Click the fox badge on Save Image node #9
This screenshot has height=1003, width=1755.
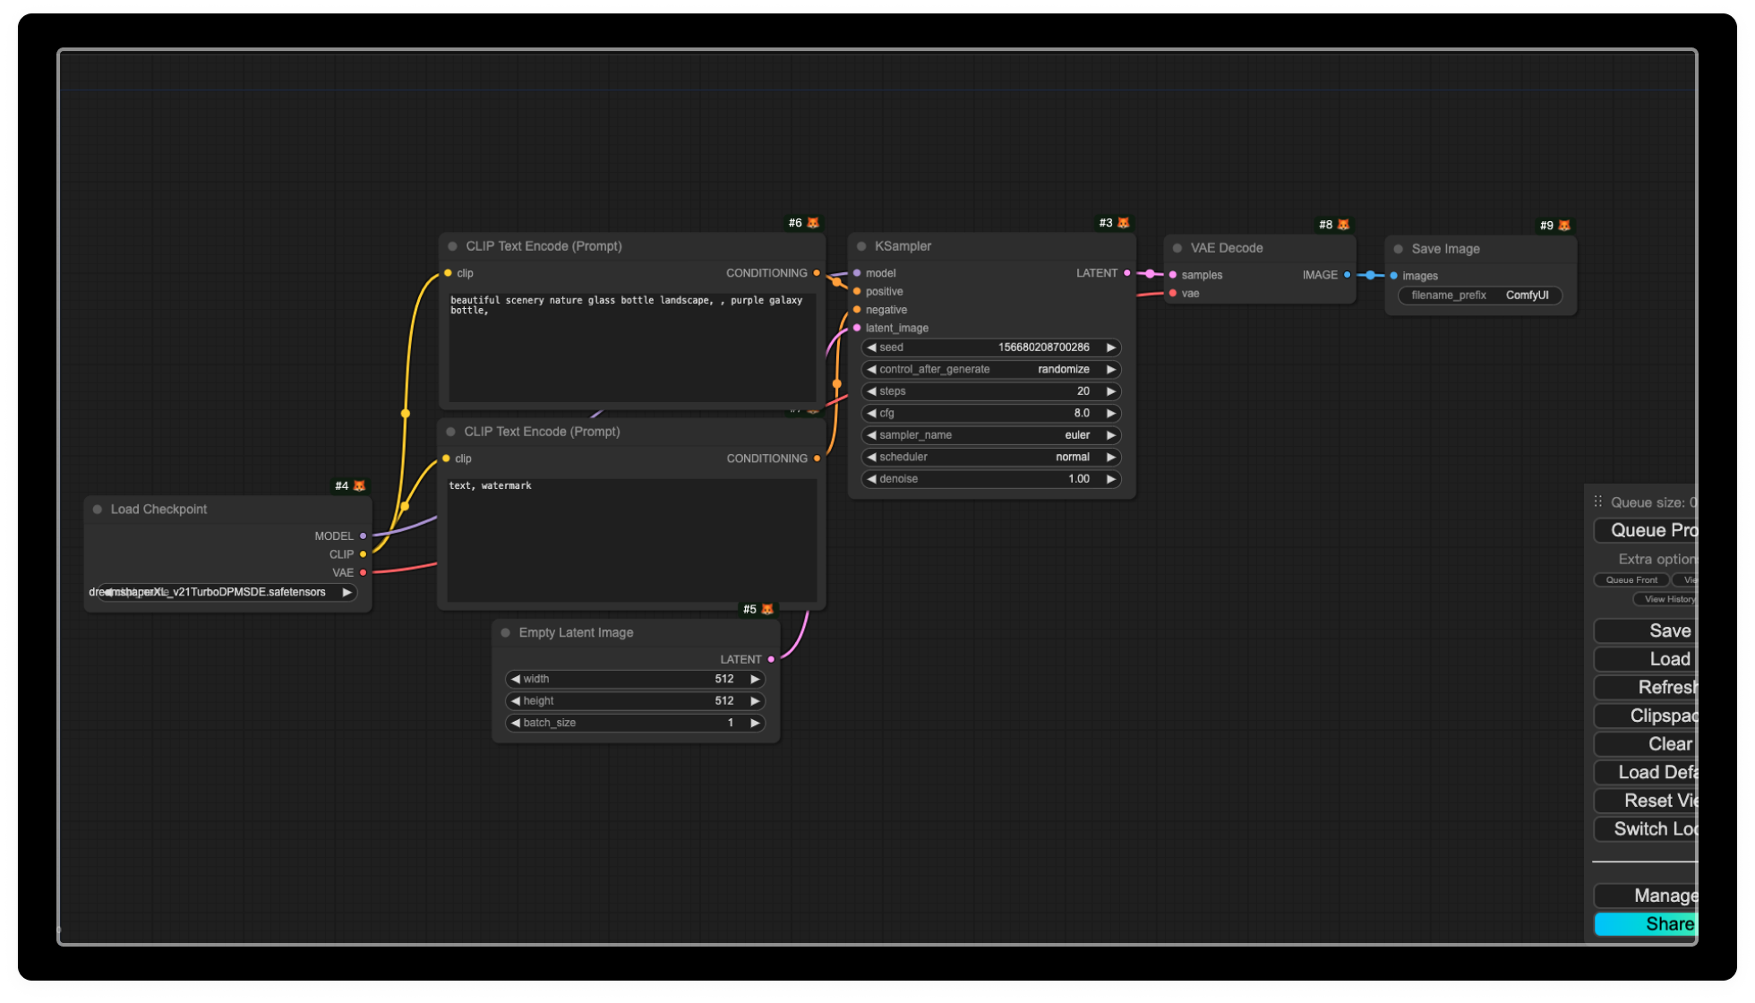click(x=1562, y=225)
